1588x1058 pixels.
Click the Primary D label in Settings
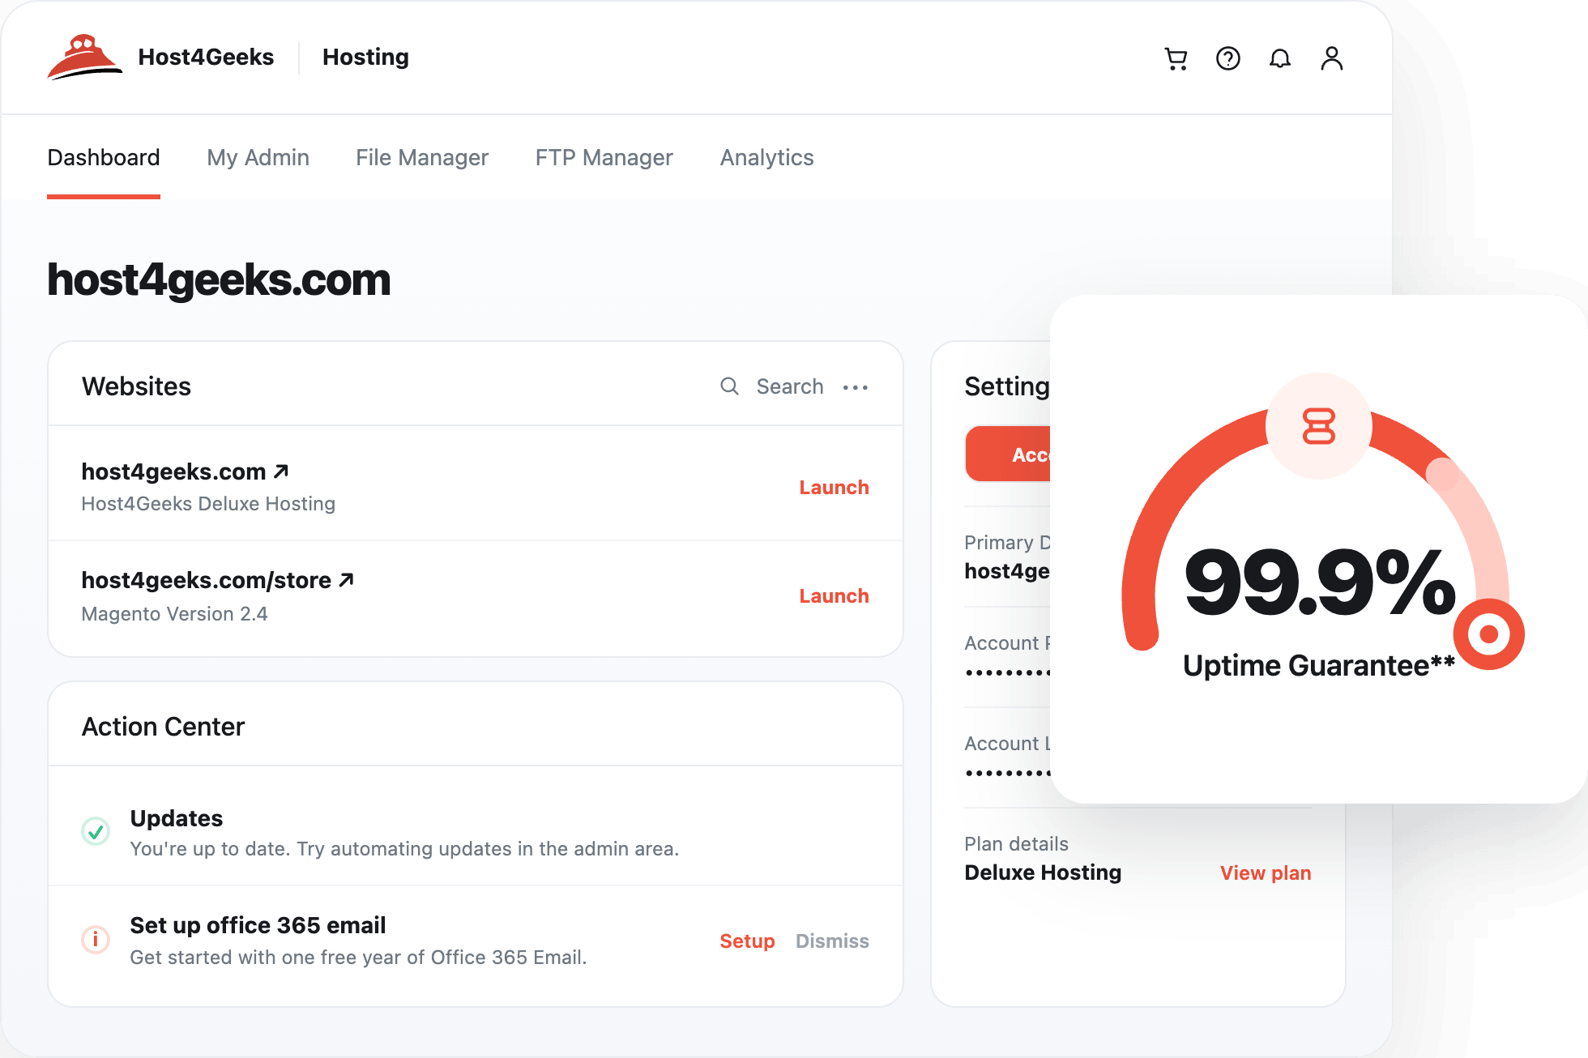(x=1007, y=543)
